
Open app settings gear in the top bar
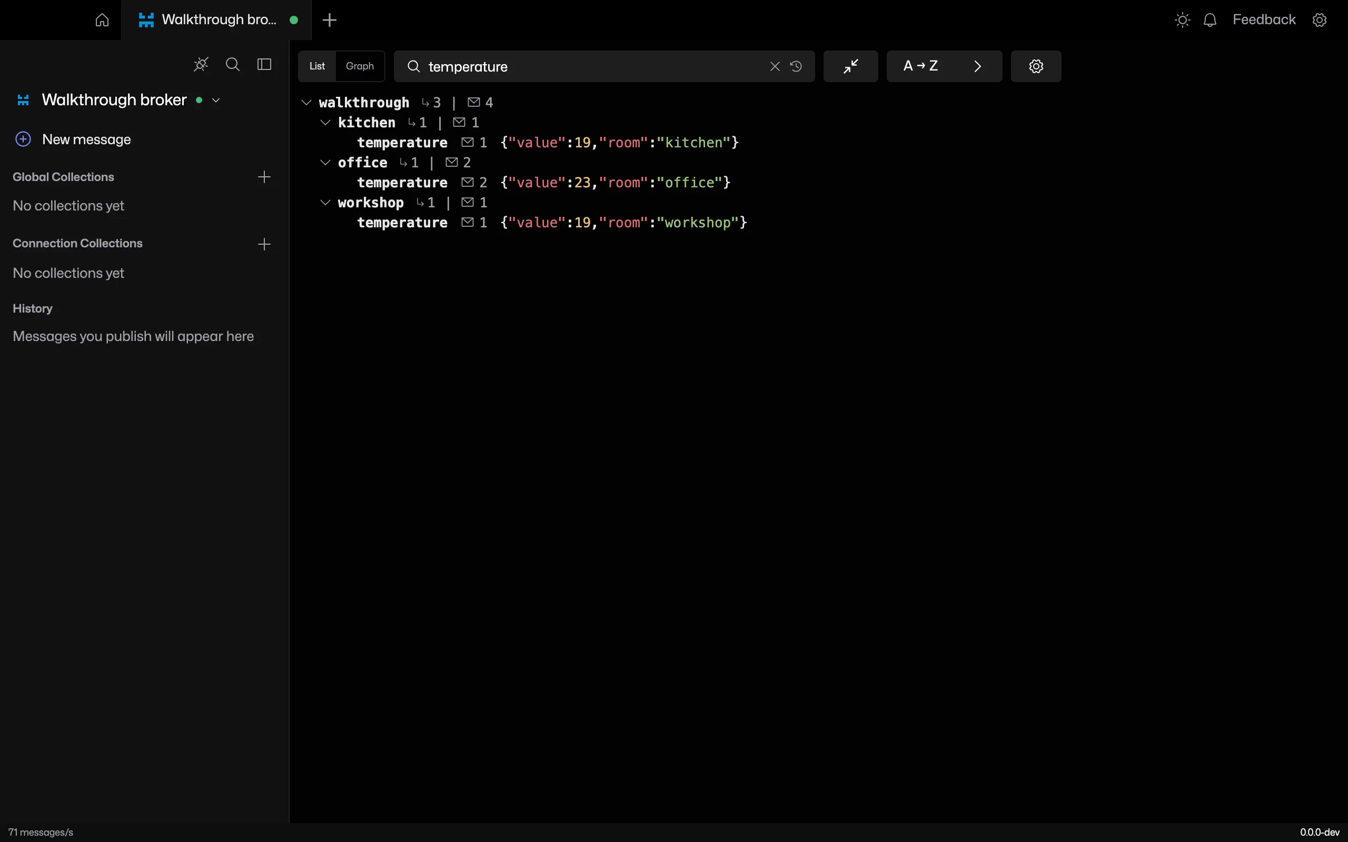(1319, 20)
